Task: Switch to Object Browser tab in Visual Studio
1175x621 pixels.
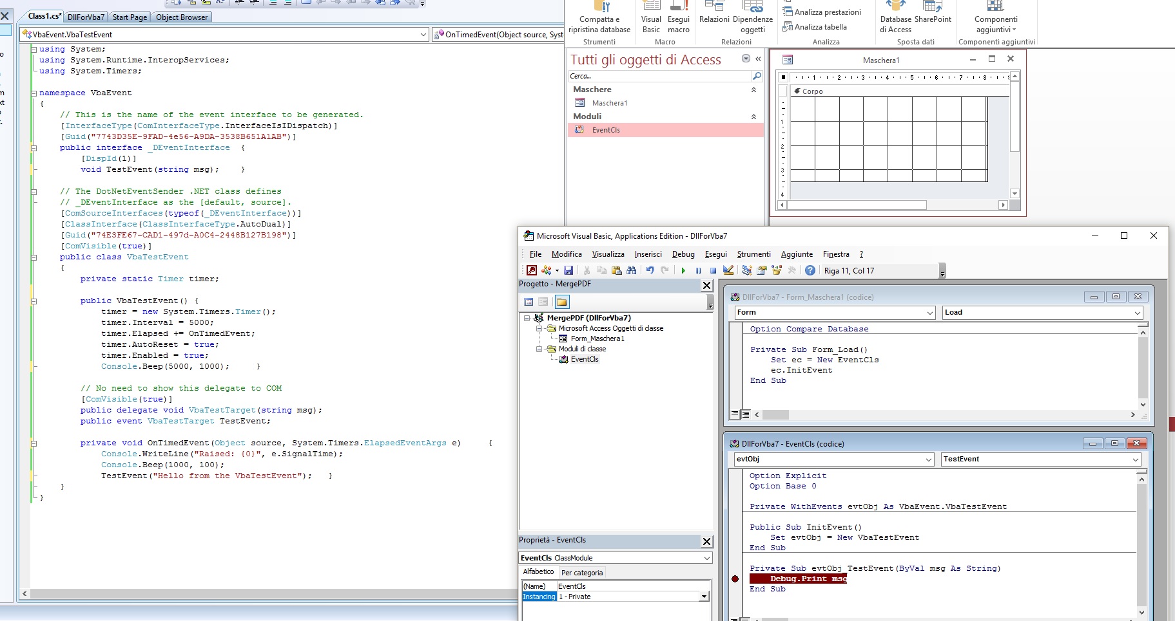Action: [x=182, y=17]
